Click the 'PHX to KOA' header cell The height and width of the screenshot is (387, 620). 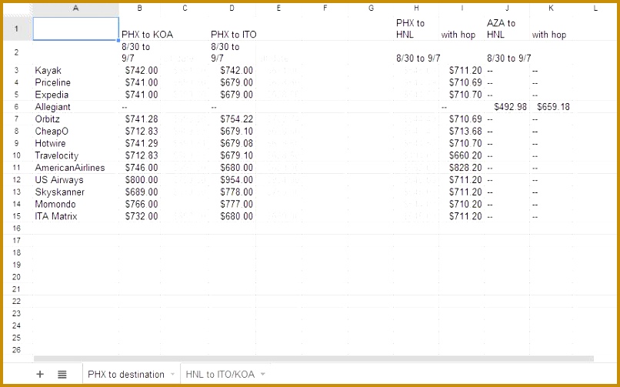(147, 35)
